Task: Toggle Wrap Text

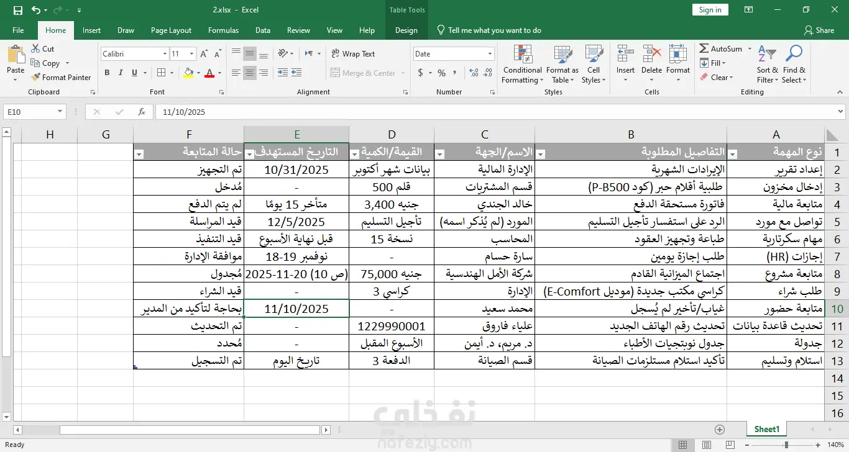Action: coord(353,54)
